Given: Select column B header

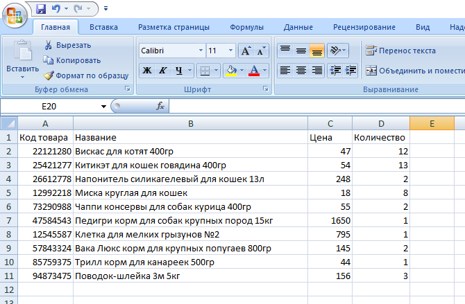Looking at the screenshot, I should 191,123.
